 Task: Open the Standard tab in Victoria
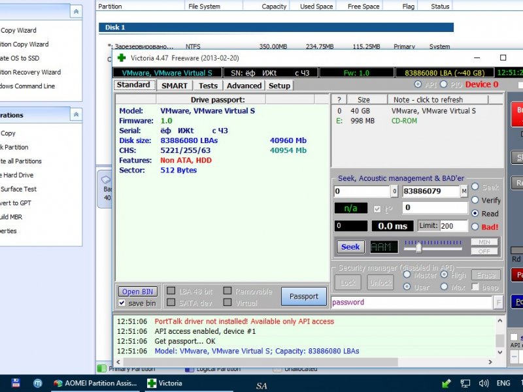point(134,85)
